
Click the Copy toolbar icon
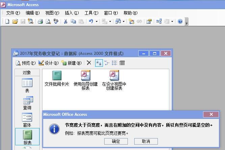pos(73,21)
